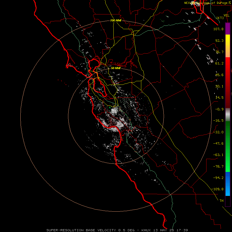
Task: Click the 50 NMI range ring label
Action: tap(116, 68)
